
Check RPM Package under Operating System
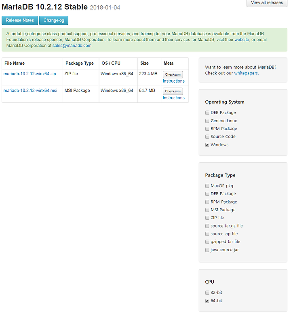click(x=207, y=129)
